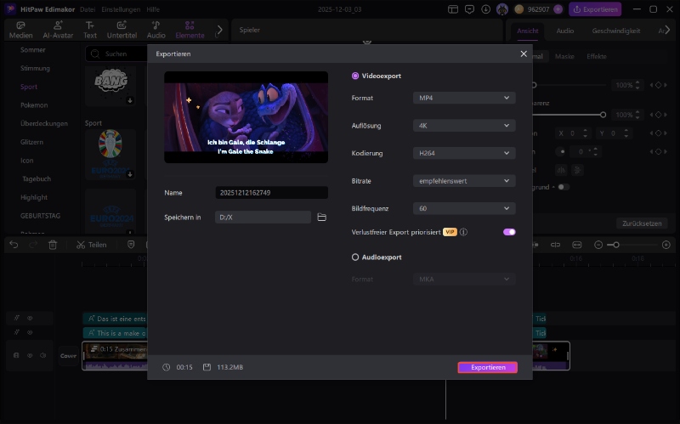Open the Format dropdown showing MP4
The image size is (680, 424).
[464, 99]
